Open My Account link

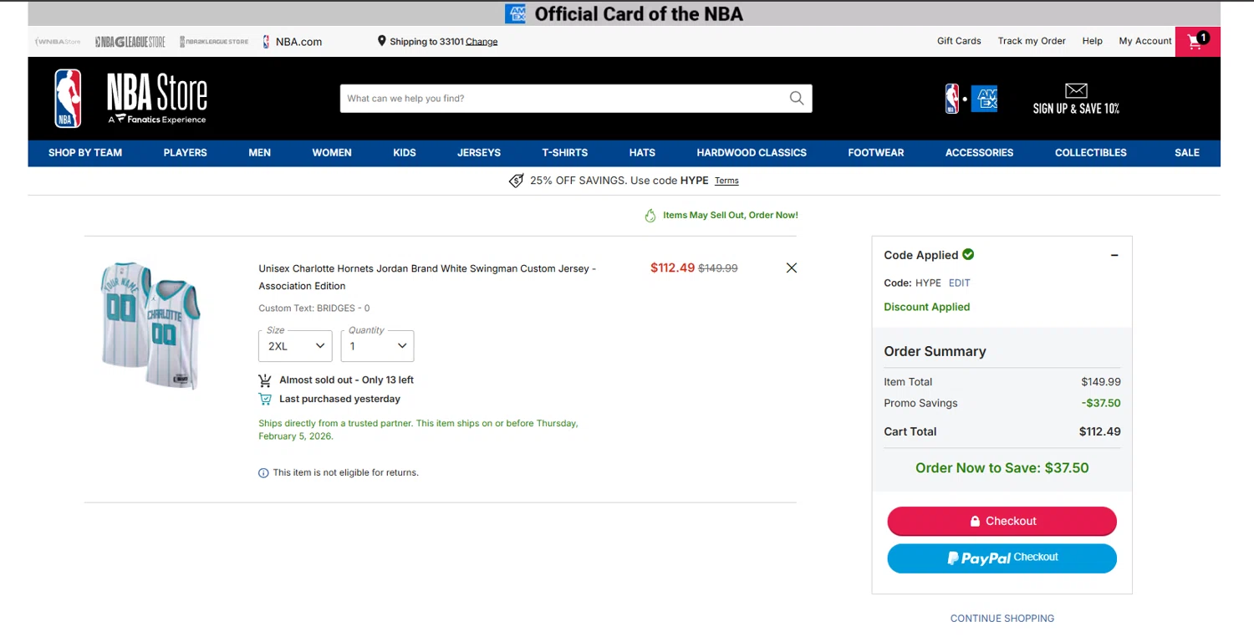[1145, 41]
